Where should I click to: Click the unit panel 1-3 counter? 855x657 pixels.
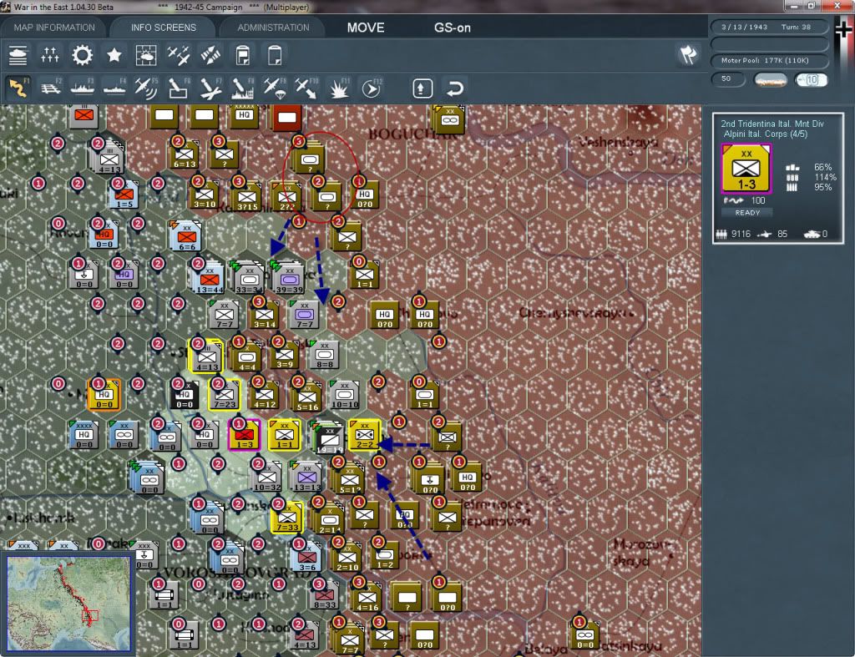tap(746, 169)
